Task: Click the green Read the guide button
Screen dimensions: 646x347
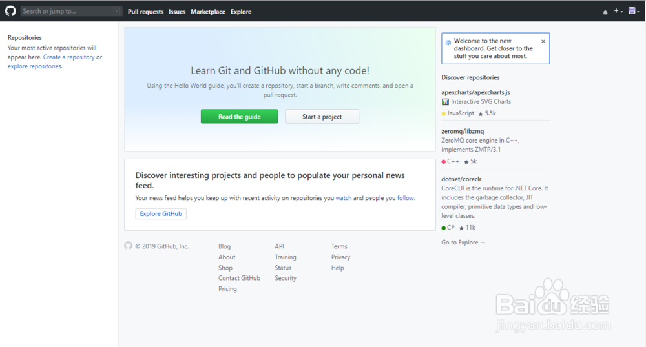Action: pos(240,116)
